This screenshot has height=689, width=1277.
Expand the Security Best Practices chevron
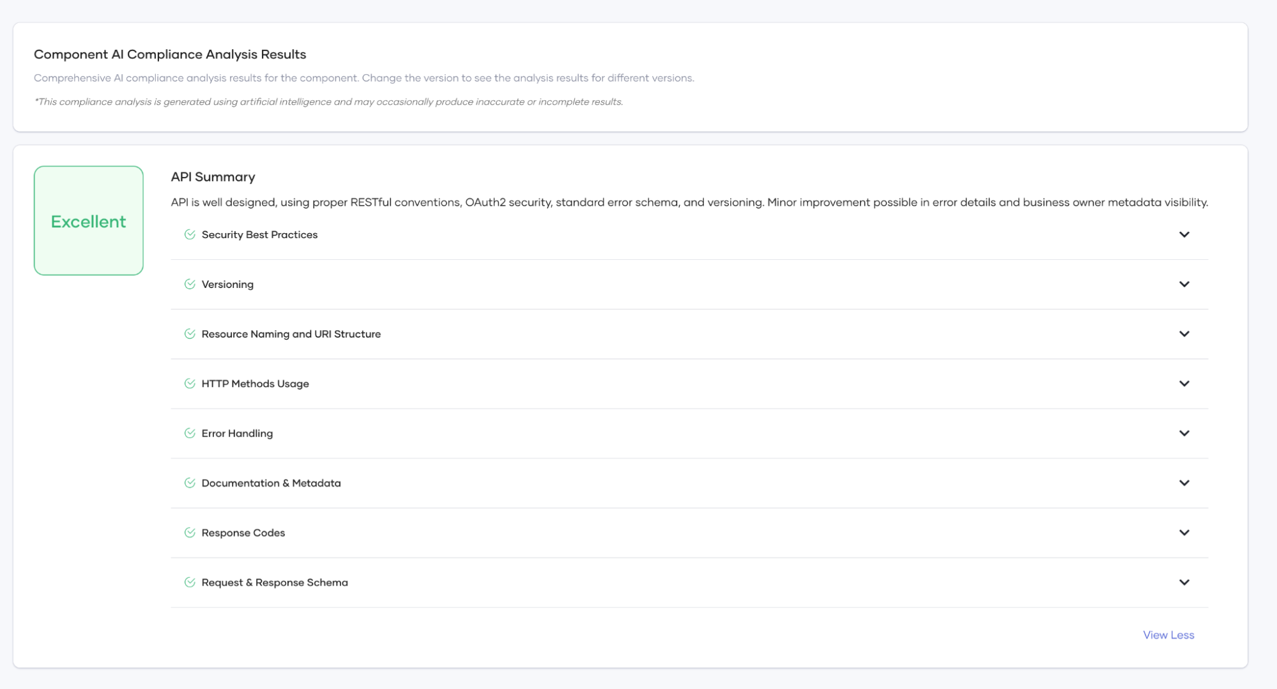coord(1184,234)
